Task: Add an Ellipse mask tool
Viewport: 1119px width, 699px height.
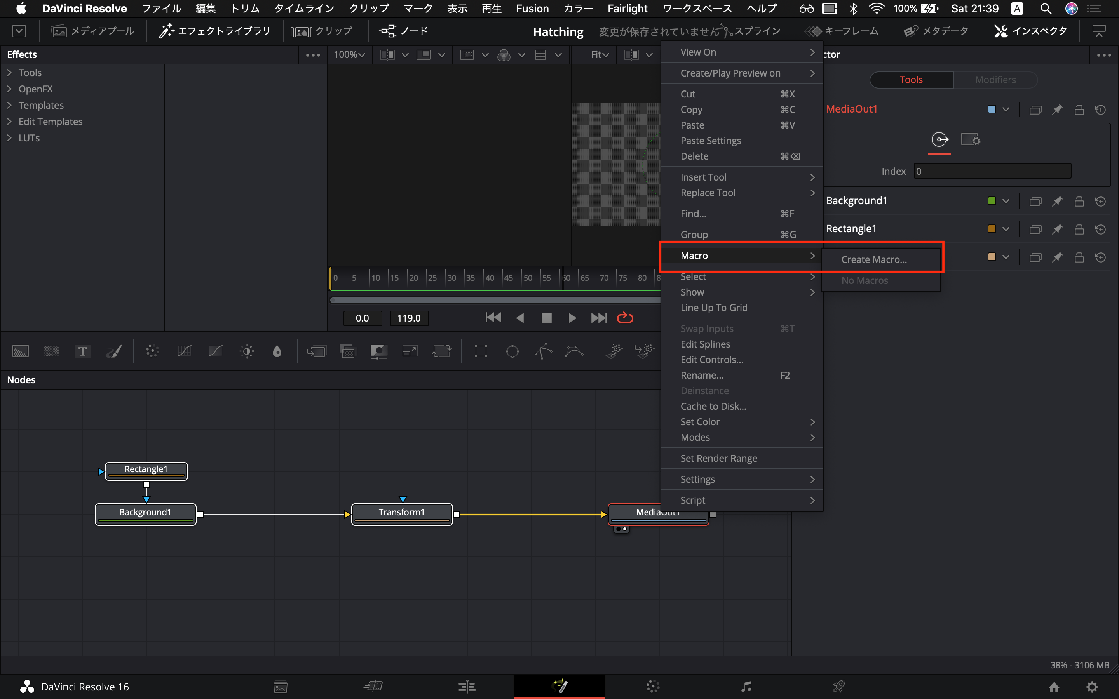Action: click(x=512, y=351)
